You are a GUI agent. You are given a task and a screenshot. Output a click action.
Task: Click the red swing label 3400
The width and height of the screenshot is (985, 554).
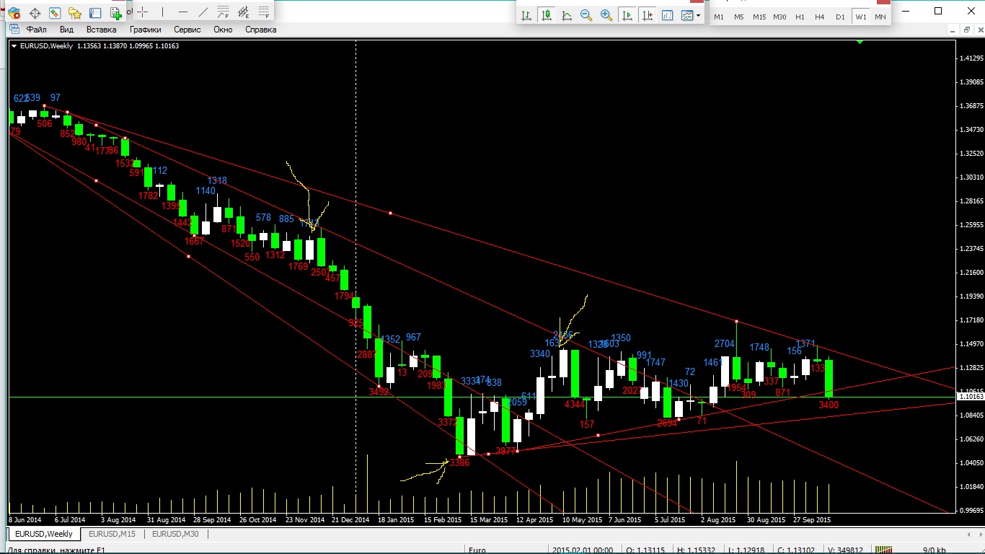pos(829,405)
